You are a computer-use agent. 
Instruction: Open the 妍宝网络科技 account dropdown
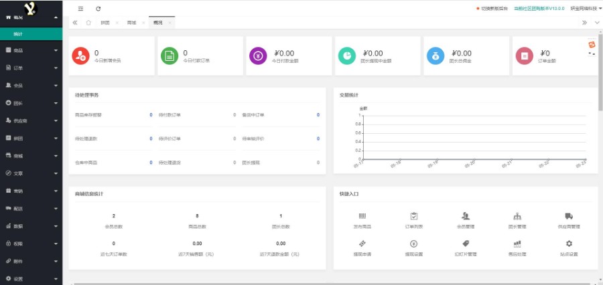point(586,9)
